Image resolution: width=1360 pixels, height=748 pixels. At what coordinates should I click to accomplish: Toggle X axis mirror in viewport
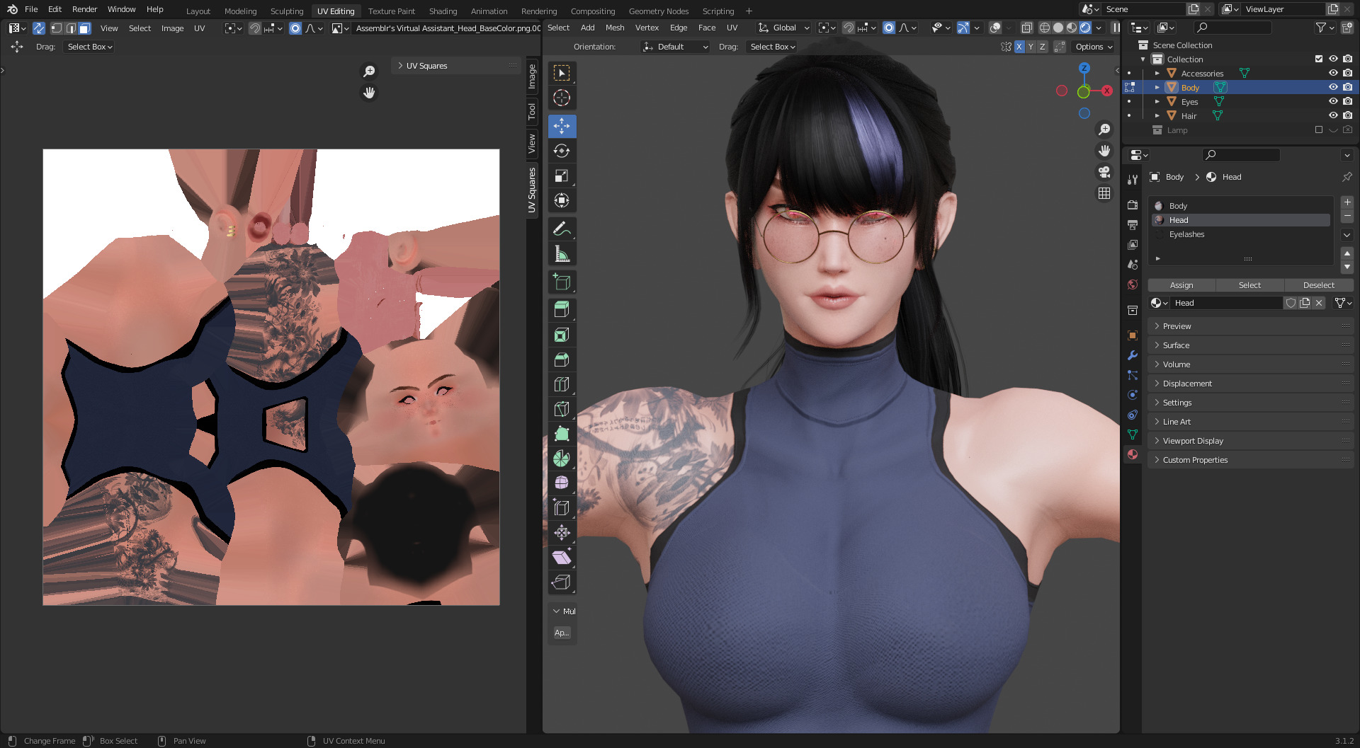coord(1019,47)
